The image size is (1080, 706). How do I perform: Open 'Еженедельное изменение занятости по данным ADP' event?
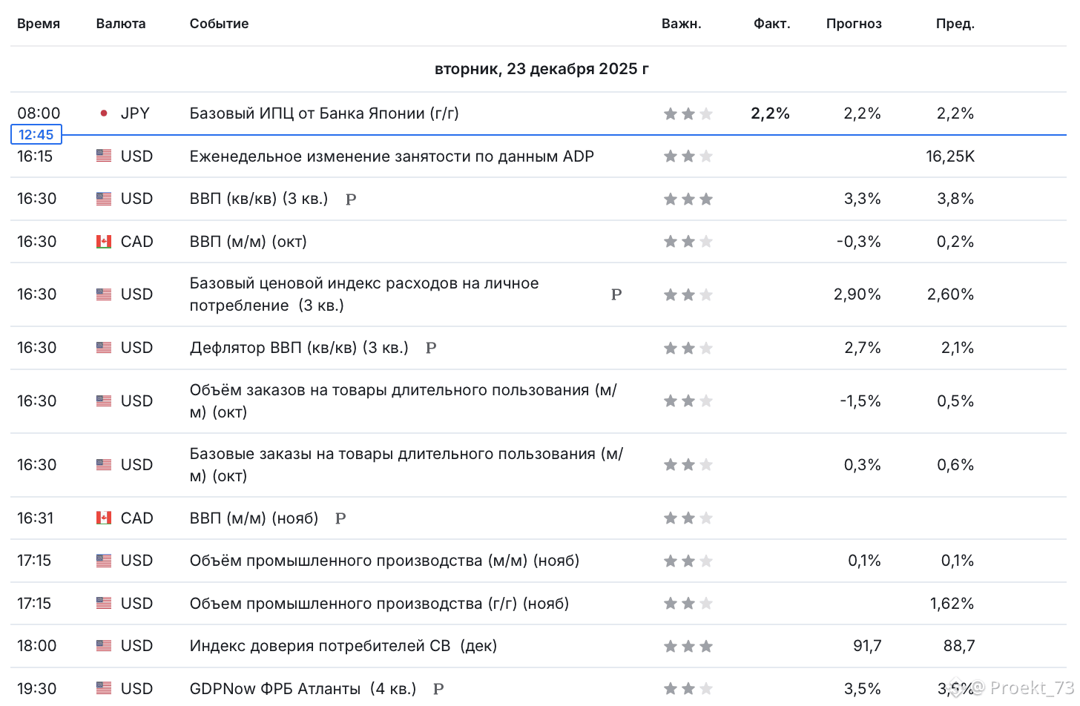tap(392, 156)
